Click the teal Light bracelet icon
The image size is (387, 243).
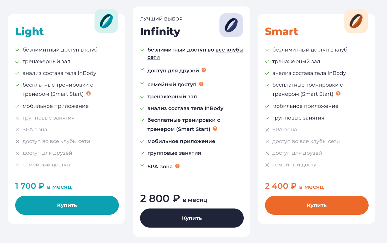[x=106, y=21]
